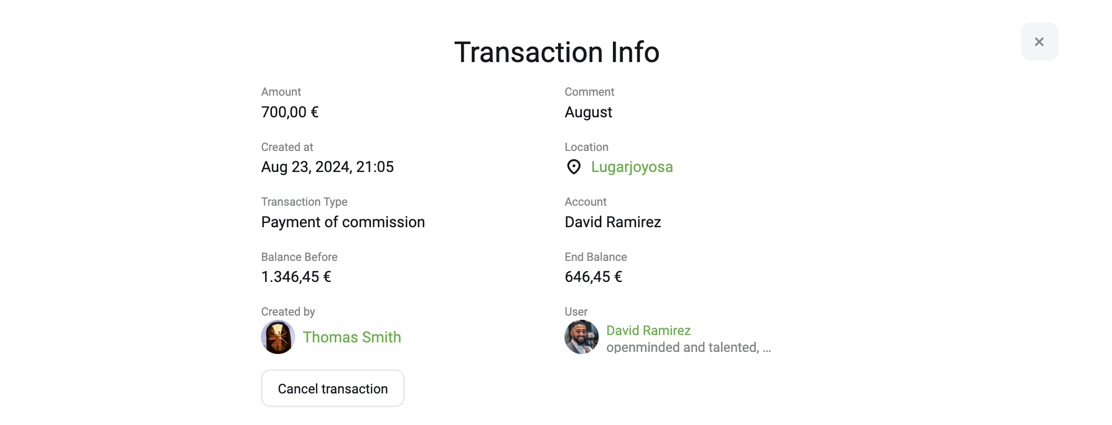Image resolution: width=1112 pixels, height=425 pixels.
Task: Select the 700,00 € amount value
Action: tap(290, 112)
